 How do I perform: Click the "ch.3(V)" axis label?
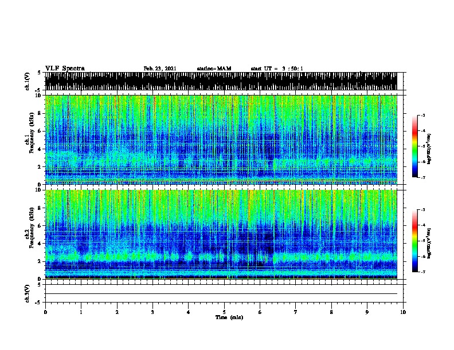(x=28, y=293)
